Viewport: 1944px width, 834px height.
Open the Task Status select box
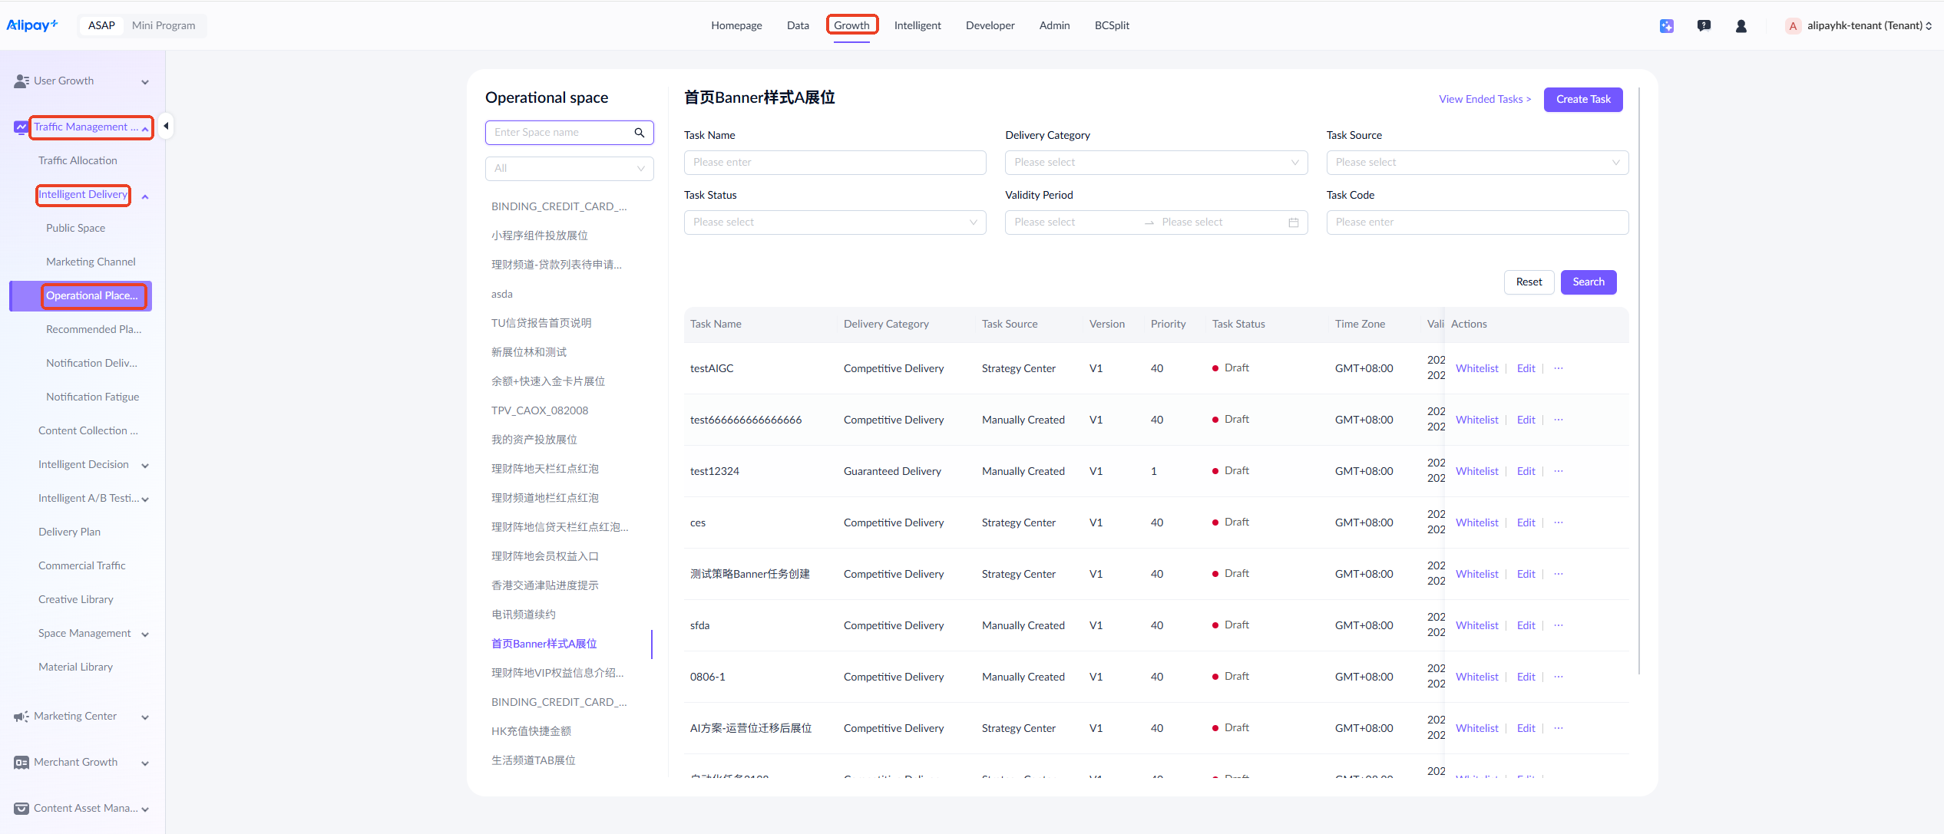coord(835,223)
